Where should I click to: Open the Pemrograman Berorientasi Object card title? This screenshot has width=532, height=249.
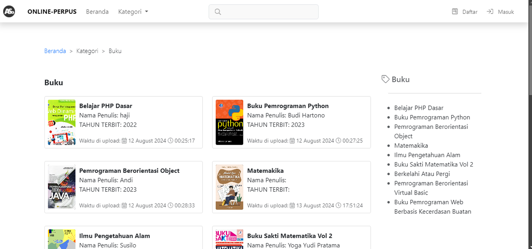129,171
